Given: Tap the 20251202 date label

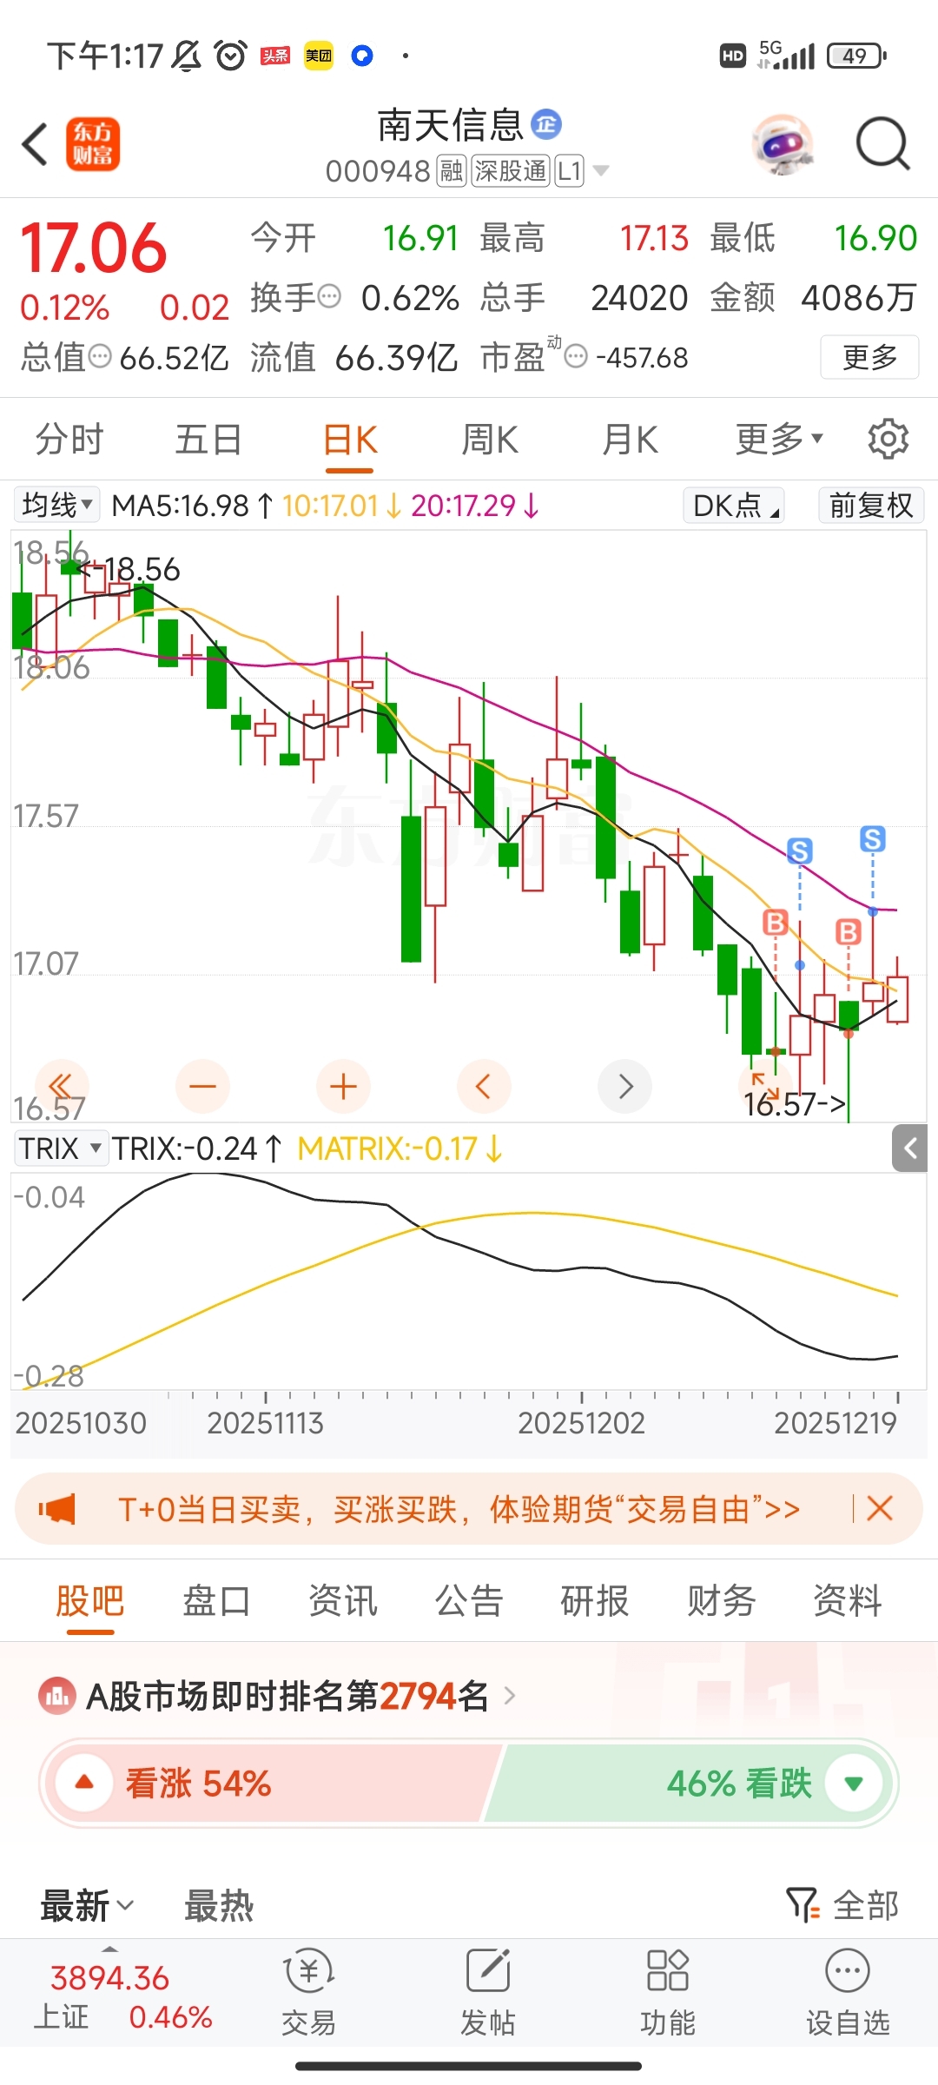Looking at the screenshot, I should (x=581, y=1423).
